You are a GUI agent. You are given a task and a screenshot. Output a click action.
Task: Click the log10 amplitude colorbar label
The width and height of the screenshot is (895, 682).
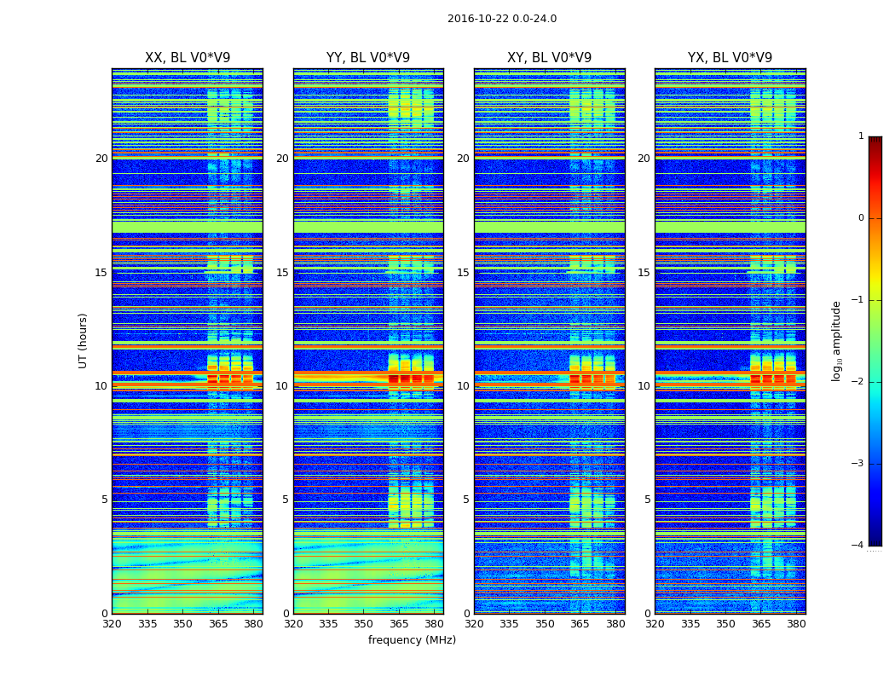(836, 341)
